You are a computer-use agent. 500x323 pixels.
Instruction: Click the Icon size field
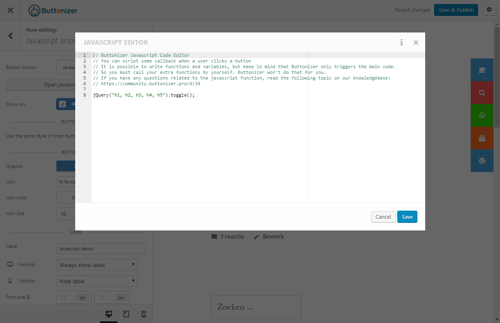coord(66,213)
